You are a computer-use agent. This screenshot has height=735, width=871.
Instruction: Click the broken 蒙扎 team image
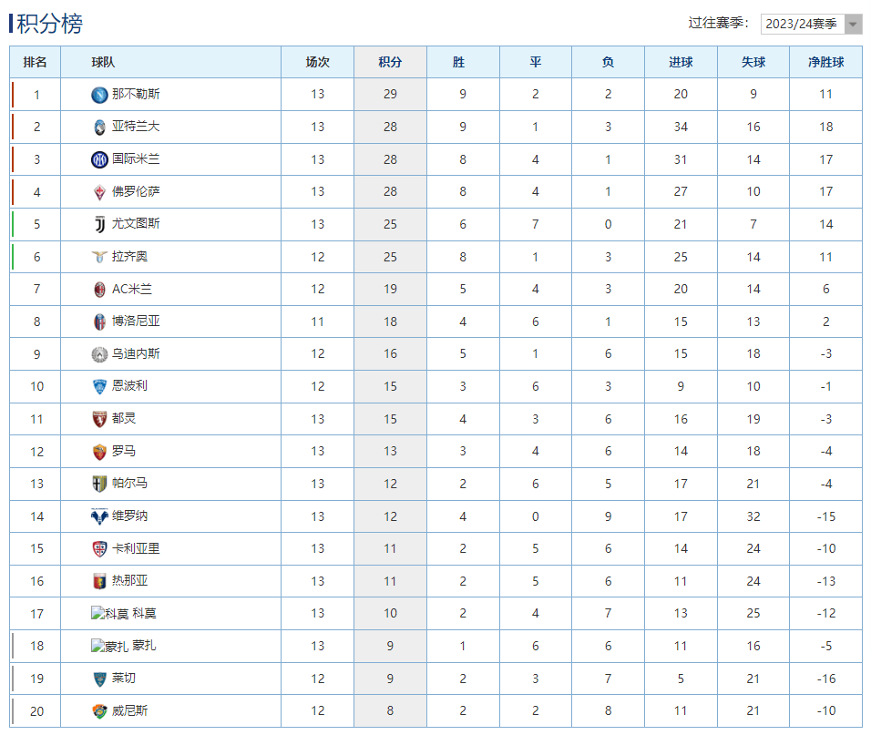tap(109, 647)
